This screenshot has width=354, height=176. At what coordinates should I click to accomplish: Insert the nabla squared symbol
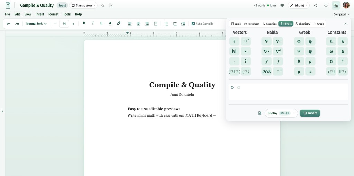tap(278, 51)
